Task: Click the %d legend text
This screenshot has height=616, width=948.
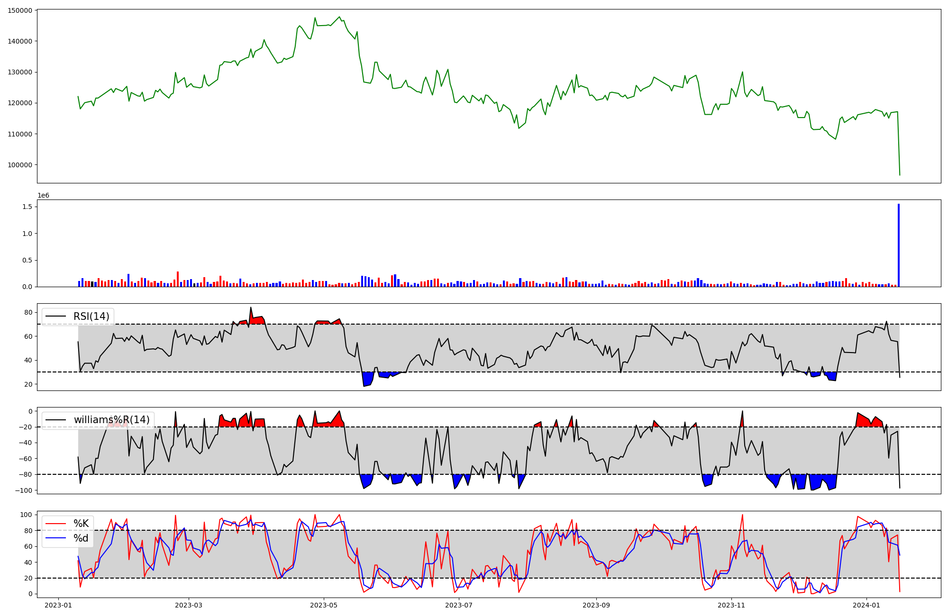Action: point(81,538)
